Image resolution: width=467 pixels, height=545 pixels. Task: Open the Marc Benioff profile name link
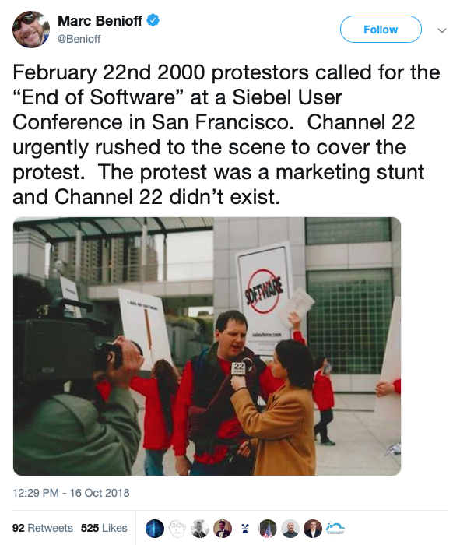tap(100, 21)
